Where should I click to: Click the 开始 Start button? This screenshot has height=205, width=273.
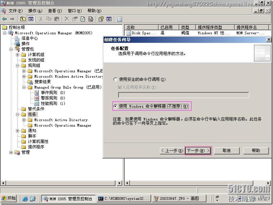click(9, 199)
